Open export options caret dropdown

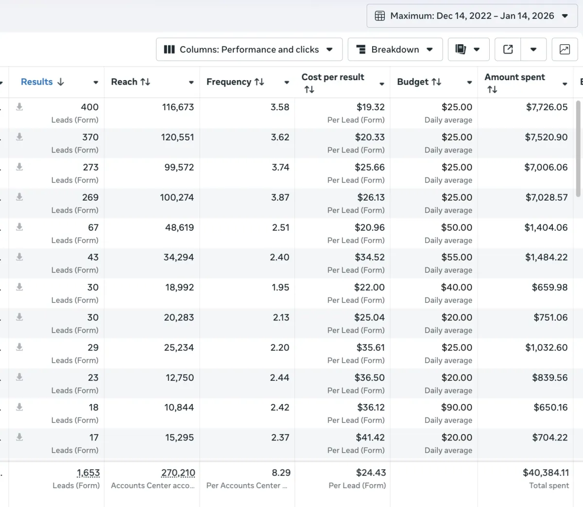(x=533, y=50)
